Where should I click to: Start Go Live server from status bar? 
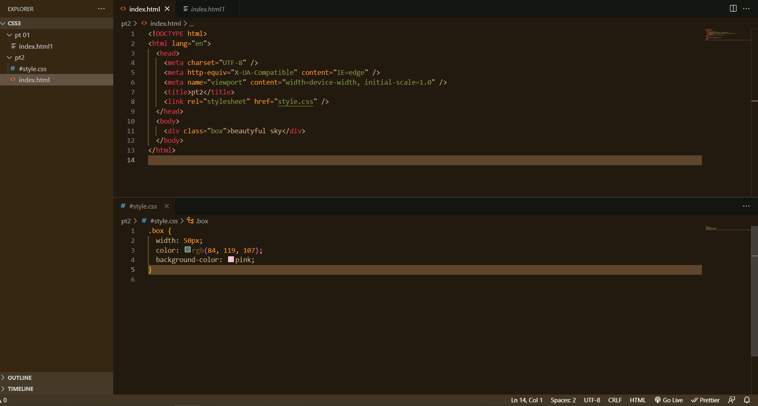tap(669, 400)
